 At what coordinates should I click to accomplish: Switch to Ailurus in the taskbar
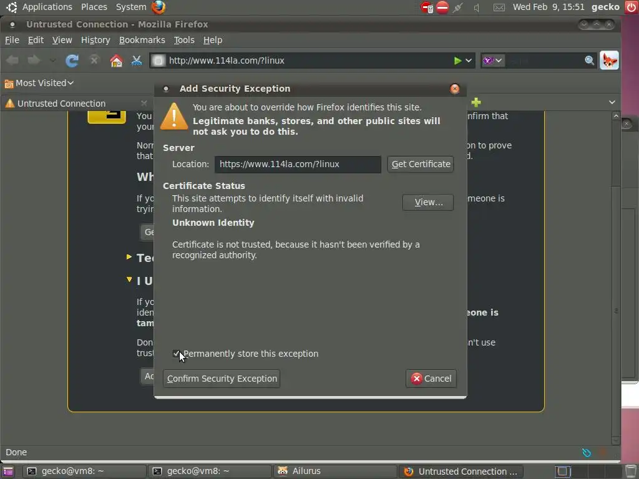pyautogui.click(x=335, y=472)
